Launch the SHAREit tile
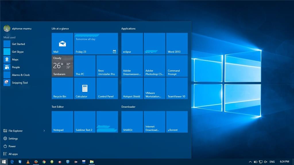Screen dimensions: 294x165 pyautogui.click(x=132, y=122)
